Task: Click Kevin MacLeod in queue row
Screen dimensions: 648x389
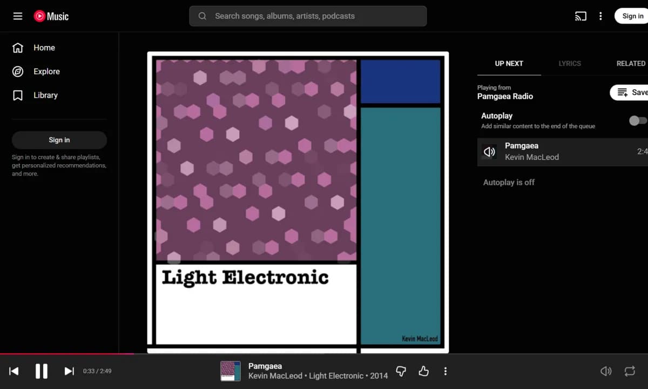Action: (x=532, y=157)
